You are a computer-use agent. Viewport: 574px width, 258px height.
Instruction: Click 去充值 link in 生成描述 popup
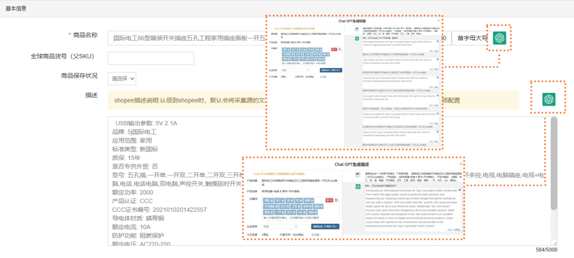[315, 235]
